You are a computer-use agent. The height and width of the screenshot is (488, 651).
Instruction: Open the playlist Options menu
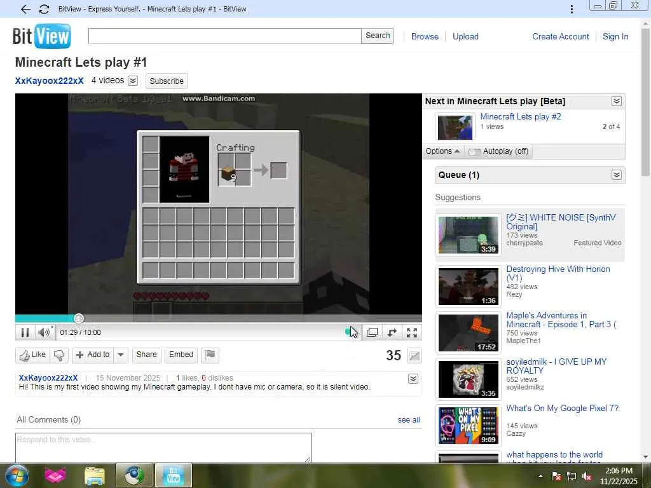(442, 151)
